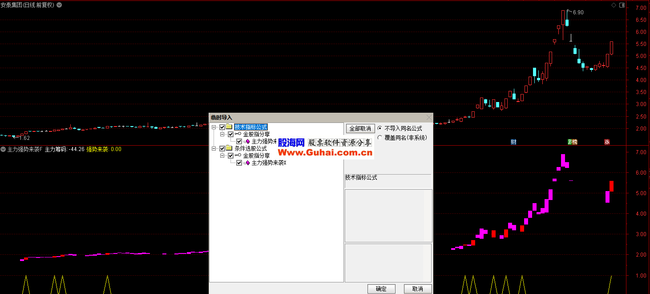Uncheck the 技术指标公式 checkbox

[x=222, y=127]
